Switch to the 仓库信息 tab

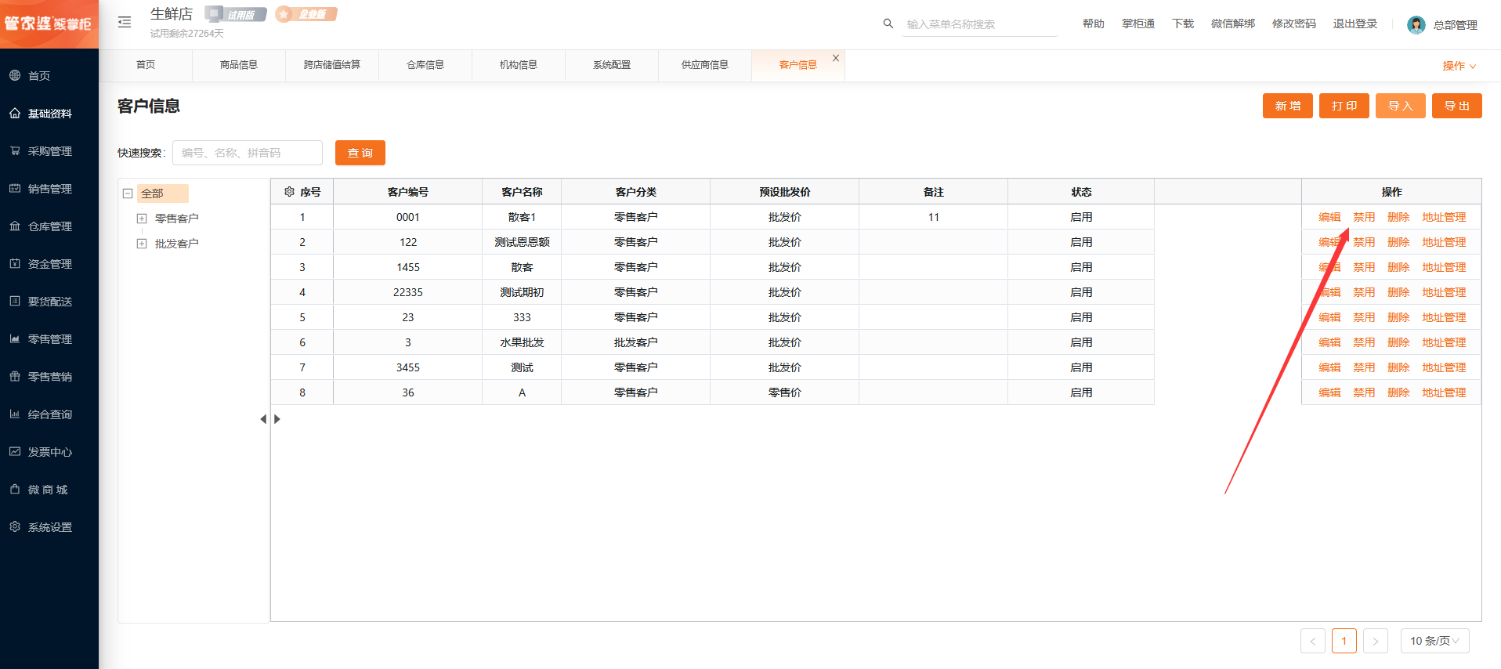pos(425,65)
